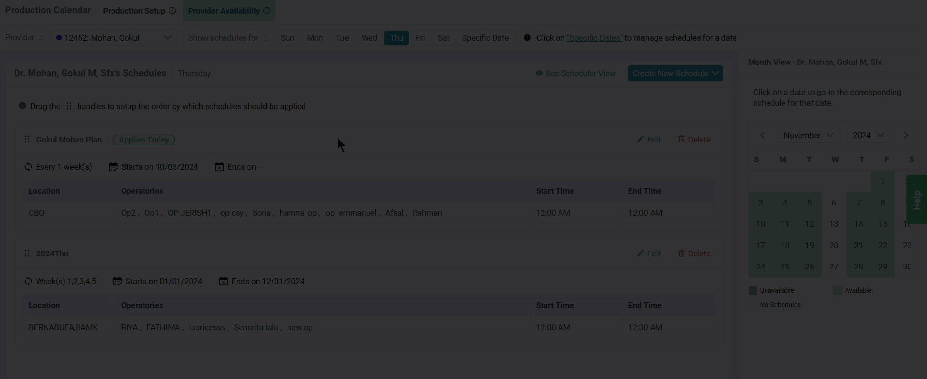927x379 pixels.
Task: Show schedules for Wed
Action: point(369,38)
